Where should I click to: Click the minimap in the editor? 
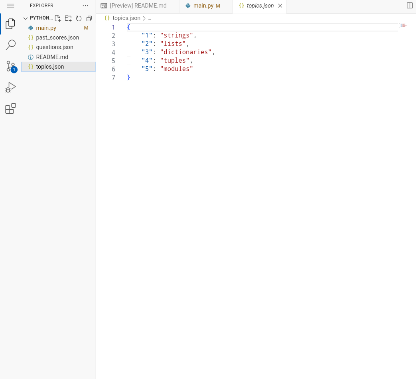pos(404,26)
